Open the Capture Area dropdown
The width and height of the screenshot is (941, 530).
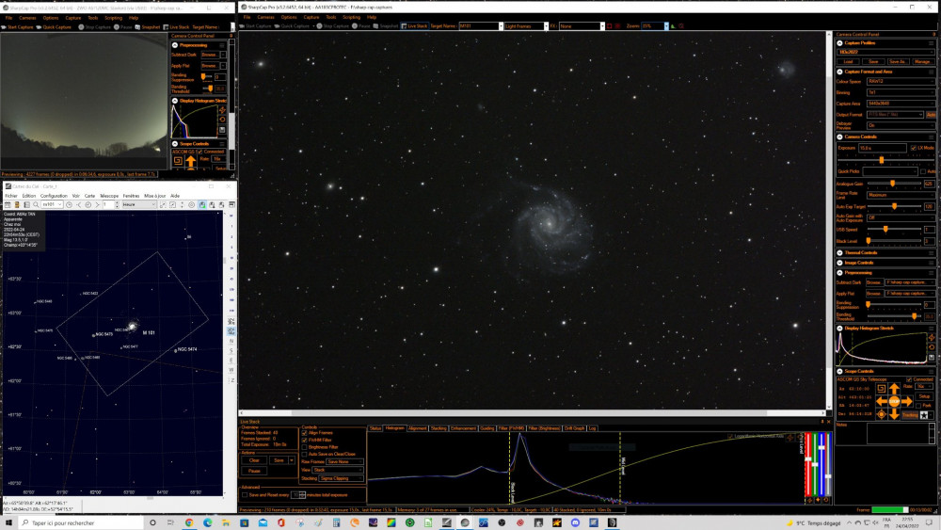pyautogui.click(x=901, y=104)
